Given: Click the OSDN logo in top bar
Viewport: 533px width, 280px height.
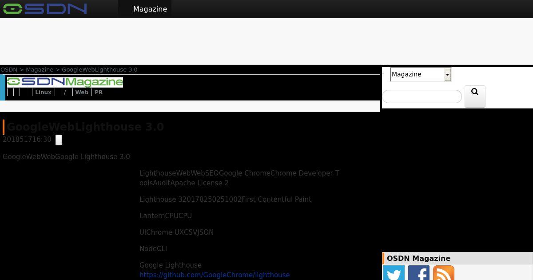Looking at the screenshot, I should tap(45, 9).
